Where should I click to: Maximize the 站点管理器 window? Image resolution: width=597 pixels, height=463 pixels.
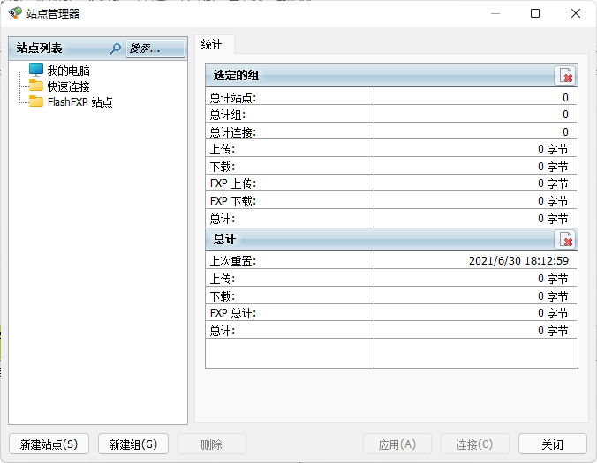point(535,13)
